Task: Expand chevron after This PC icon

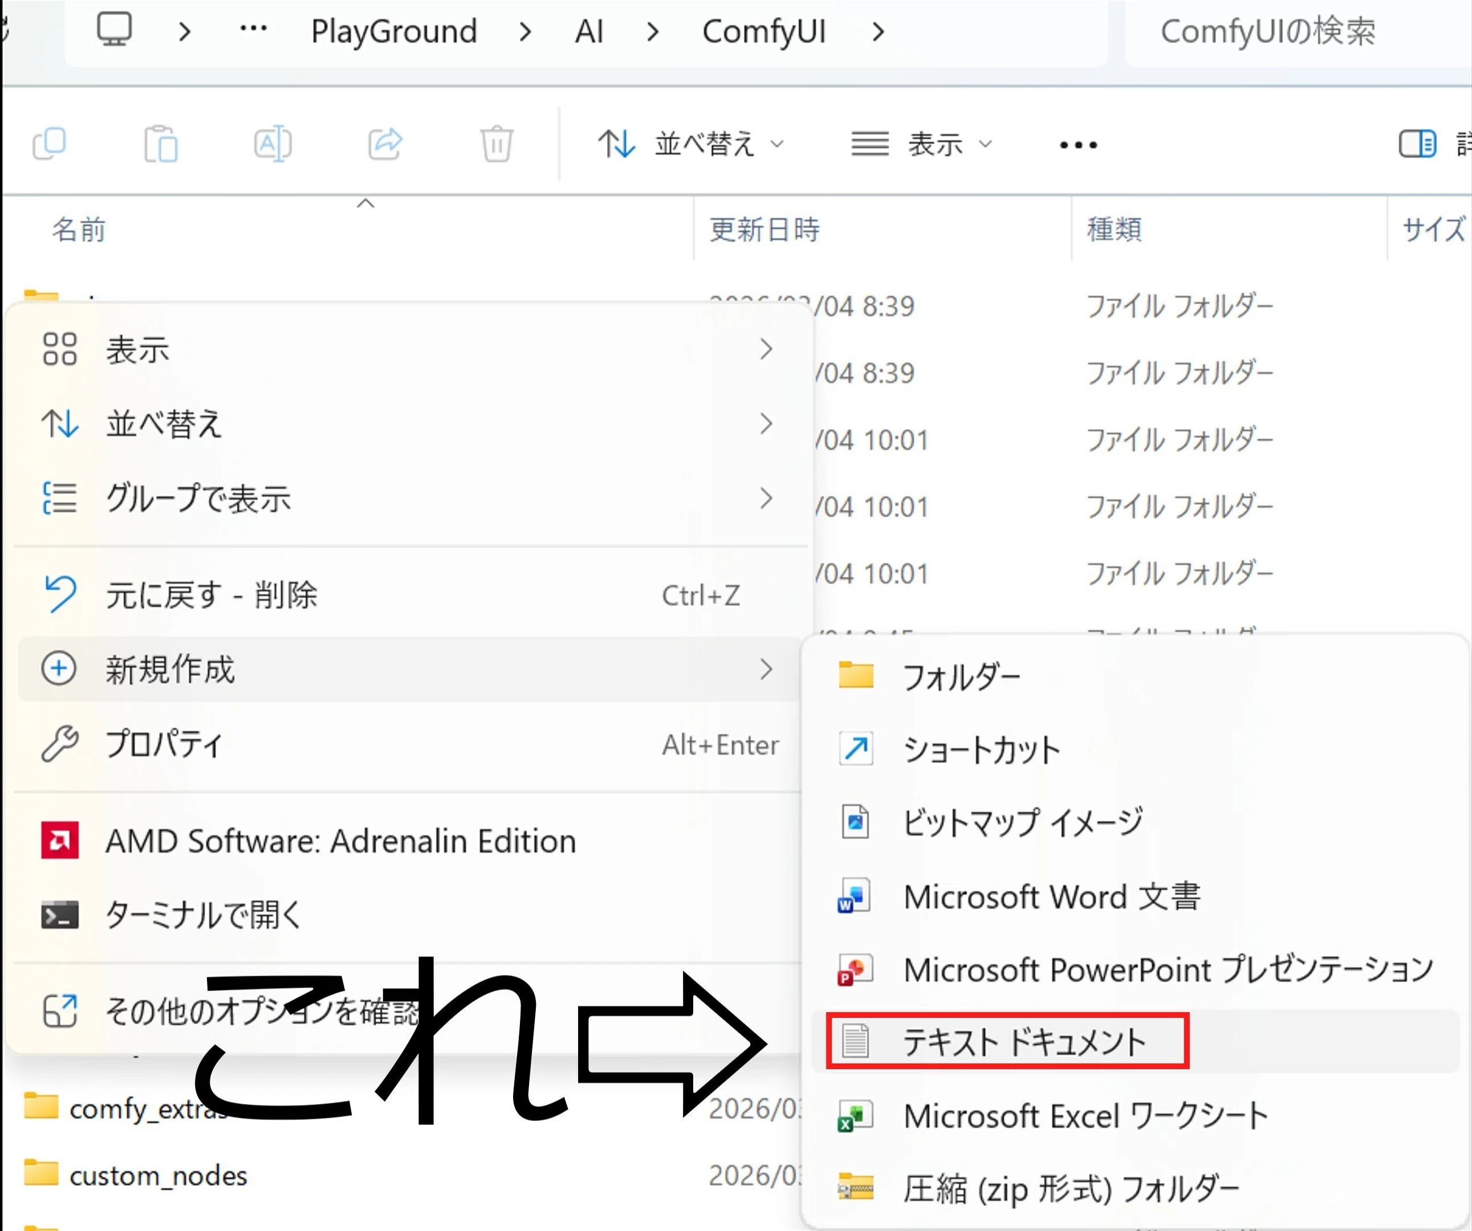Action: tap(184, 31)
